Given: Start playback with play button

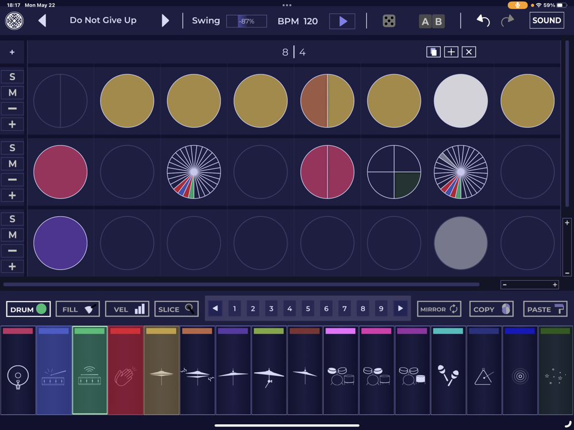Looking at the screenshot, I should (x=342, y=21).
